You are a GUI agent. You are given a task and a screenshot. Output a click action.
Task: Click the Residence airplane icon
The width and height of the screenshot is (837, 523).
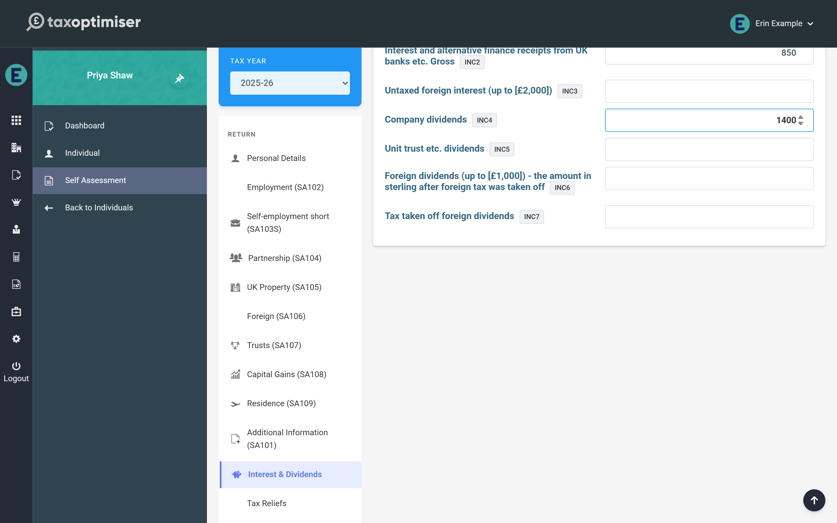(235, 404)
